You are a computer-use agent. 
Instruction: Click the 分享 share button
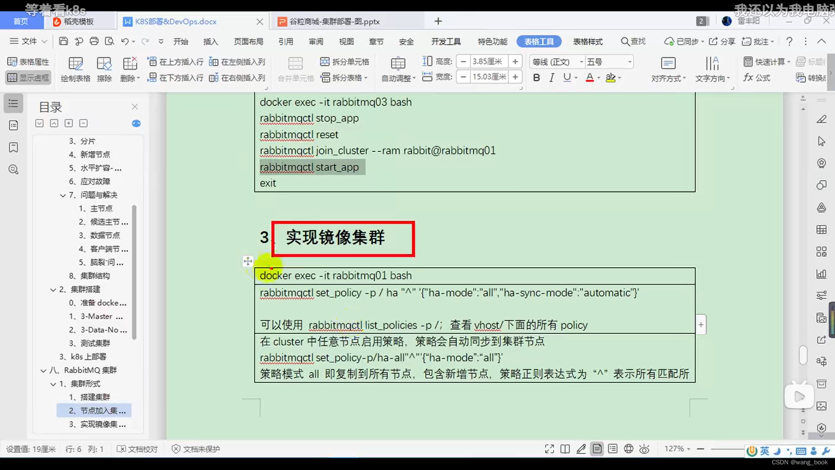[x=722, y=41]
